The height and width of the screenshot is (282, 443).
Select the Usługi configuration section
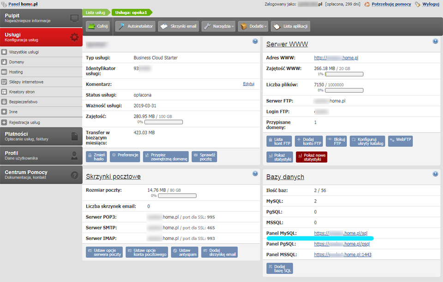41,37
